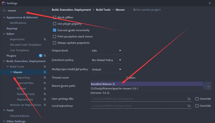Click project-level icon on Maven row
The width and height of the screenshot is (215, 123).
point(45,72)
